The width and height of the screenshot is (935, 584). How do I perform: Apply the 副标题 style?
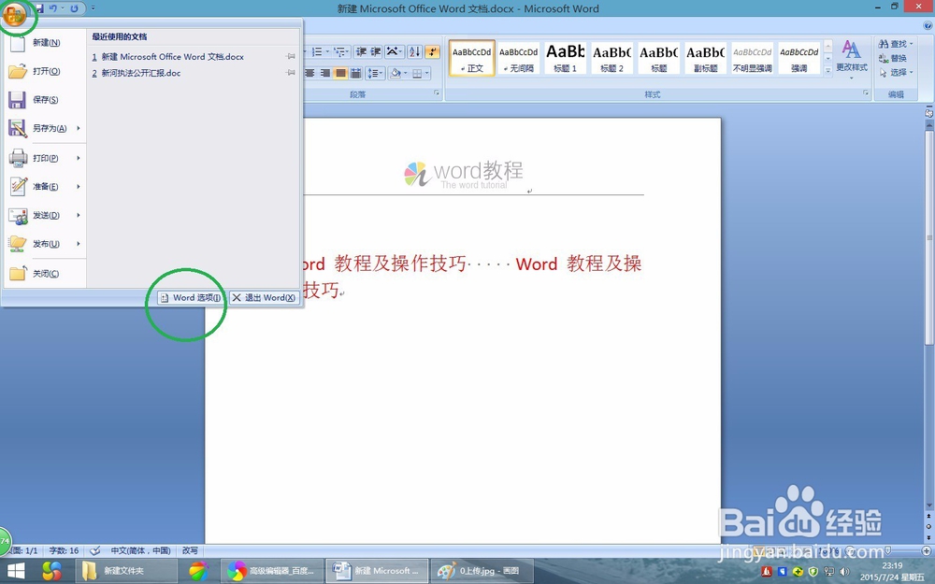705,58
